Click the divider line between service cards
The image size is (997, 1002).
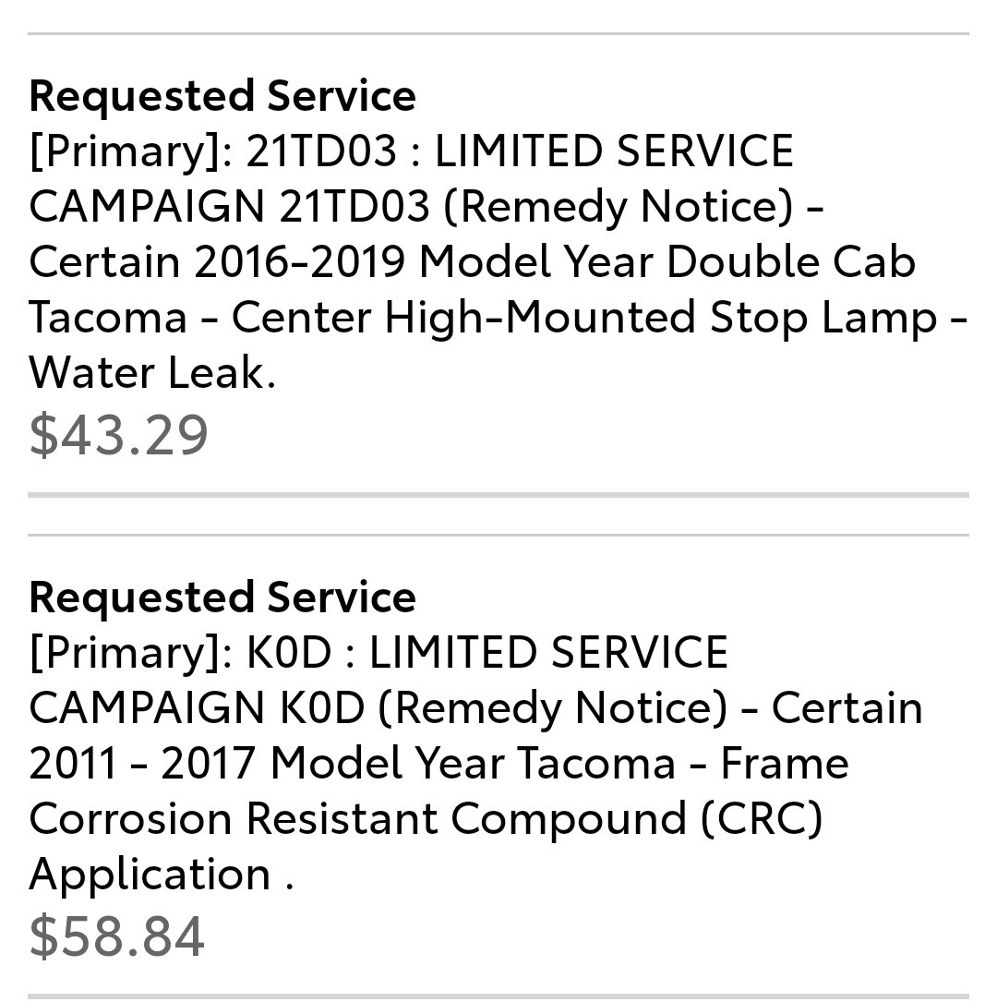tap(498, 495)
